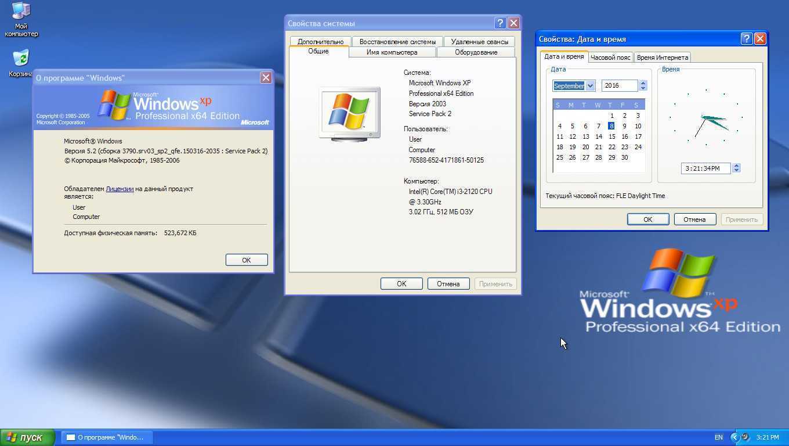The width and height of the screenshot is (789, 446).
Task: Click the help question-mark button in Дата и время
Action: click(747, 39)
